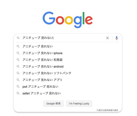Click magnifier icon beside the 知恵袋 suggestion
The height and width of the screenshot is (116, 137).
coord(18,60)
